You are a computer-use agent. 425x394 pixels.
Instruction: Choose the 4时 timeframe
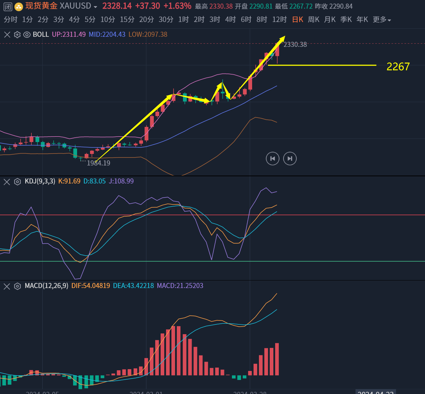click(230, 20)
